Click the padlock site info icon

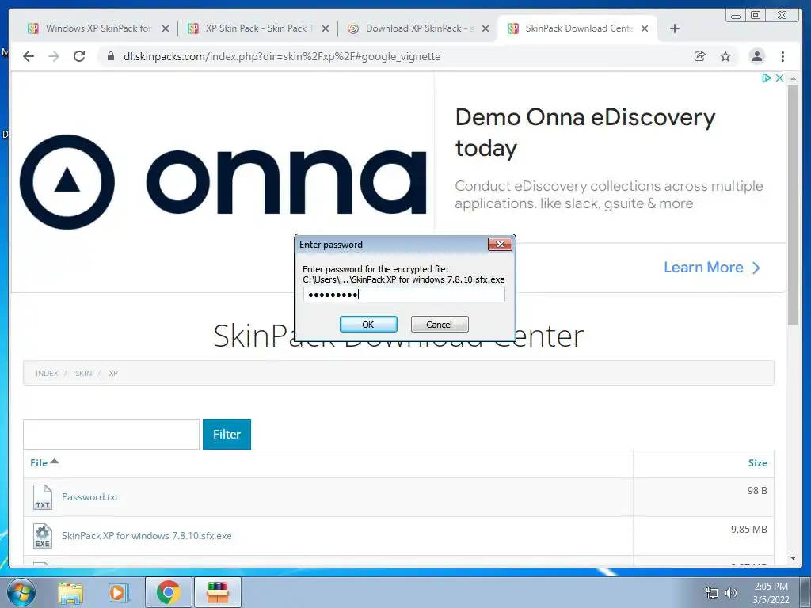click(110, 56)
